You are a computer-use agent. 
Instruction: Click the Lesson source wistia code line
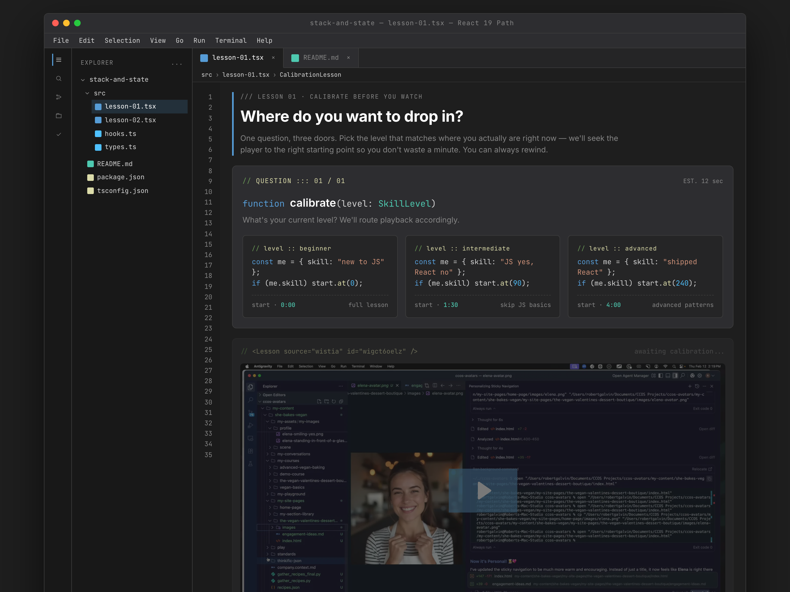coord(329,352)
